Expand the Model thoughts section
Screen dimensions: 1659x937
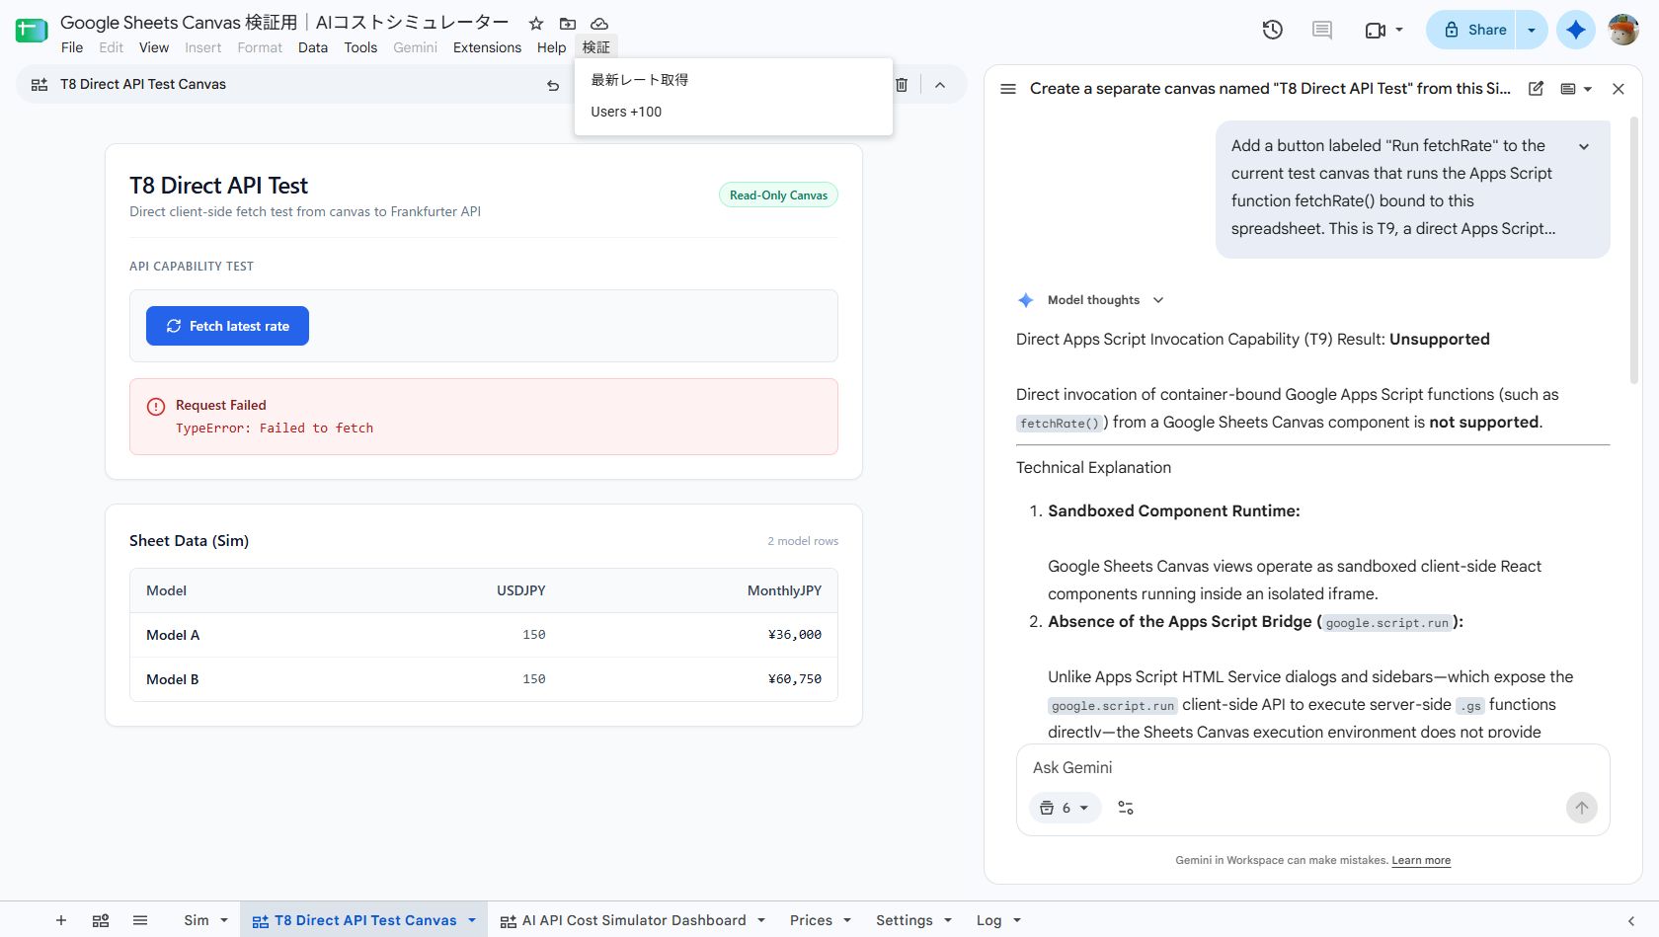coord(1158,300)
